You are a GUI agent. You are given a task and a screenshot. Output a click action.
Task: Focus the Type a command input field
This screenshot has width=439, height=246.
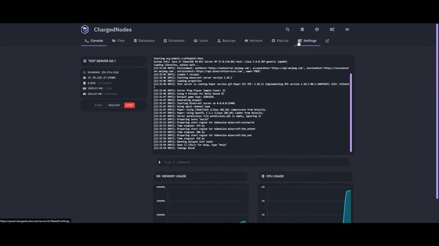pyautogui.click(x=253, y=162)
